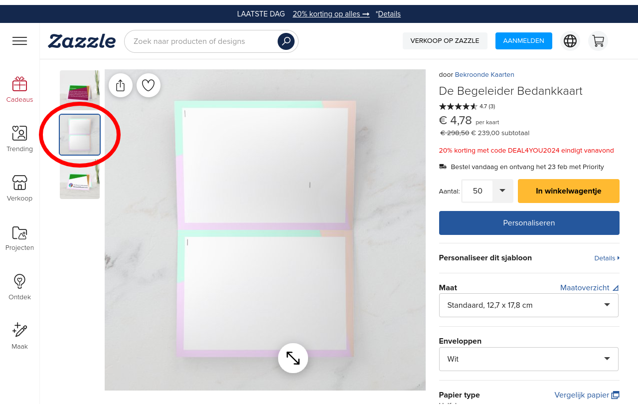Screen dimensions: 638x409
Task: Share this product via share icon
Action: (x=121, y=85)
